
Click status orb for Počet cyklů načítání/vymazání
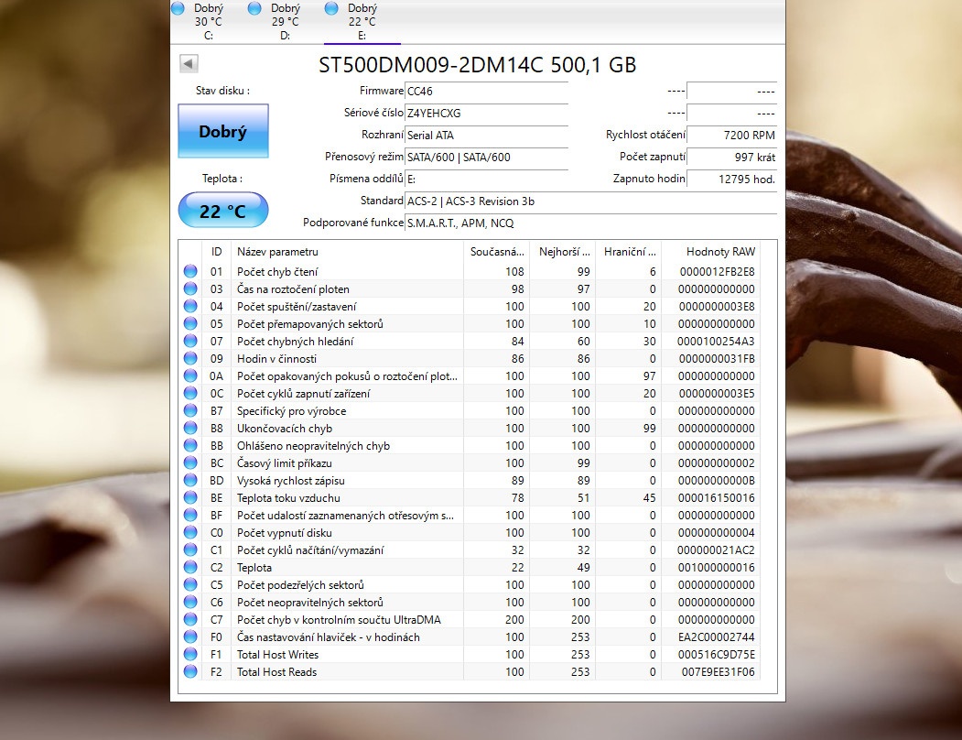pos(190,550)
